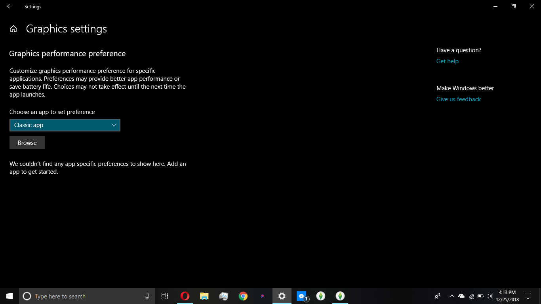
Task: Open the Action Center notifications
Action: pyautogui.click(x=528, y=296)
